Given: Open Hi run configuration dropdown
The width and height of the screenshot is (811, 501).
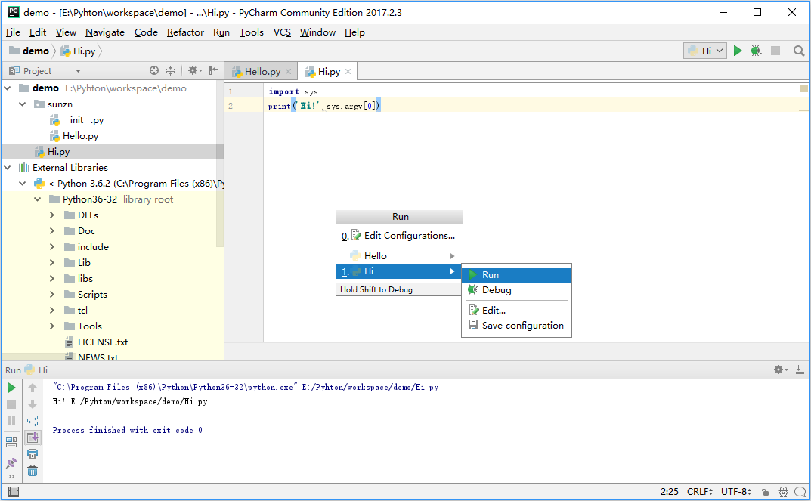Looking at the screenshot, I should tap(705, 51).
